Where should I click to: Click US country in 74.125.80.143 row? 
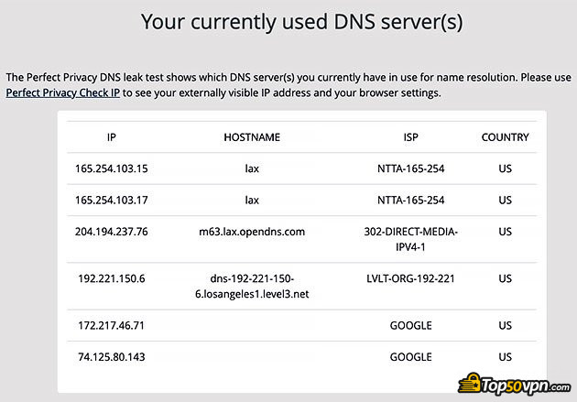point(506,357)
